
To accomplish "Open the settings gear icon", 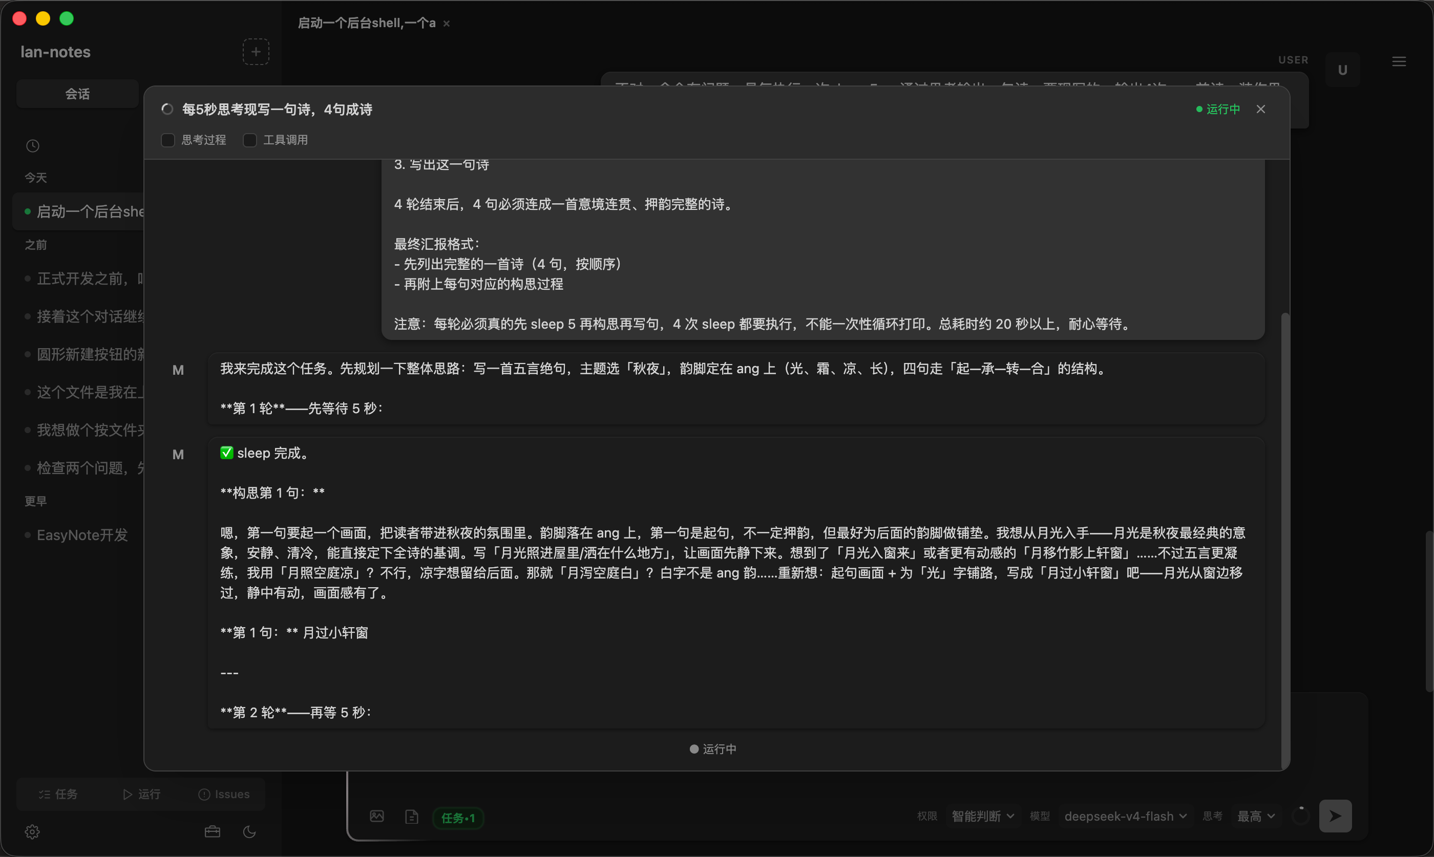I will [32, 831].
